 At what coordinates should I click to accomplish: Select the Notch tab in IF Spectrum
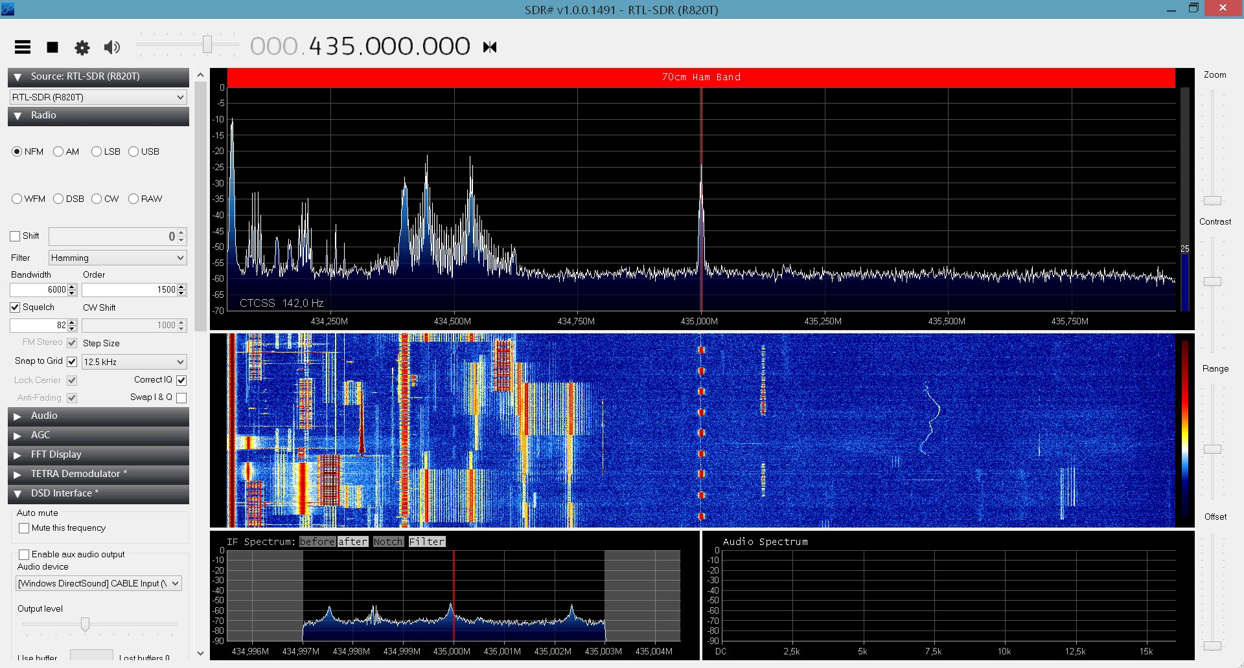coord(388,542)
